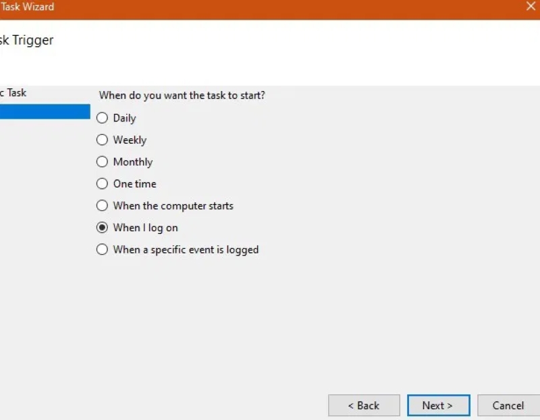The width and height of the screenshot is (540, 420).
Task: Click the 'Daily' label text
Action: pyautogui.click(x=124, y=118)
